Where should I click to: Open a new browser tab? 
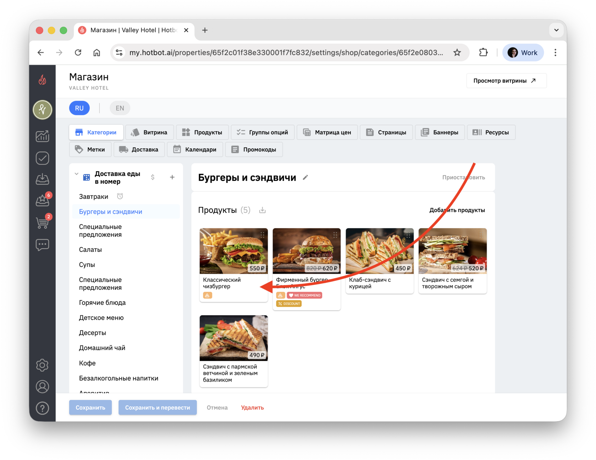point(205,30)
